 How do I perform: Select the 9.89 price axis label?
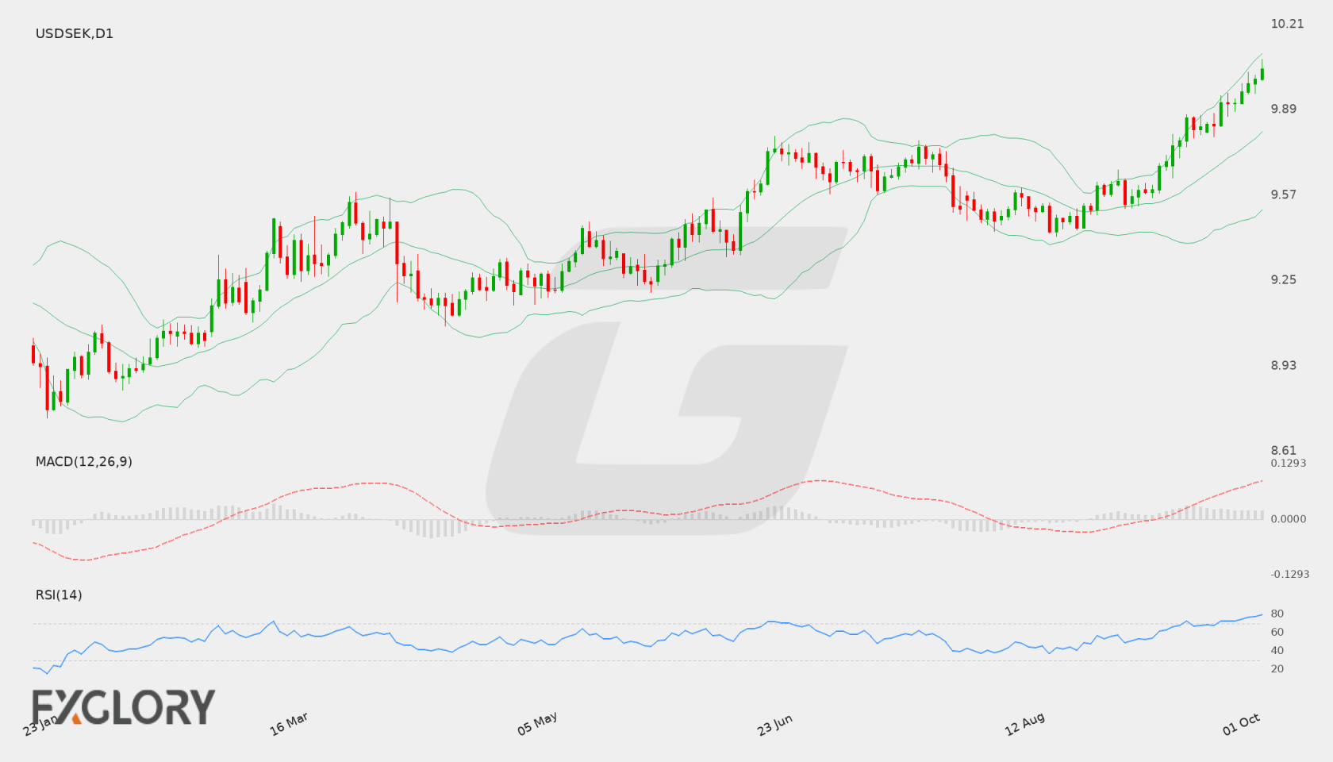pyautogui.click(x=1284, y=109)
